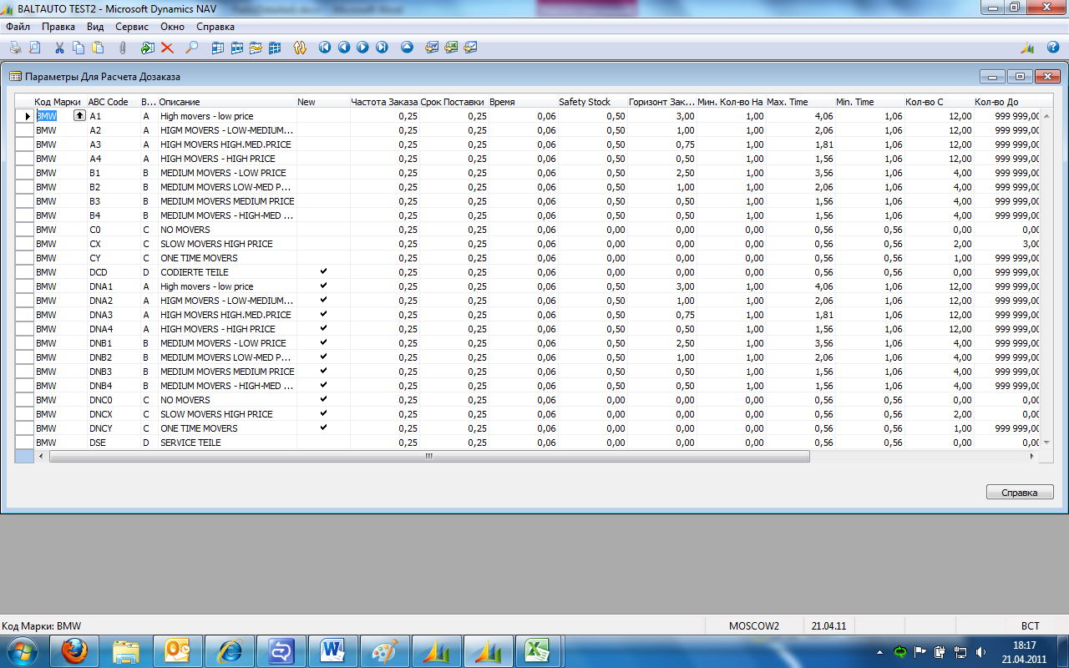This screenshot has height=668, width=1069.
Task: Click MOSCOW2 in status bar
Action: click(x=754, y=625)
